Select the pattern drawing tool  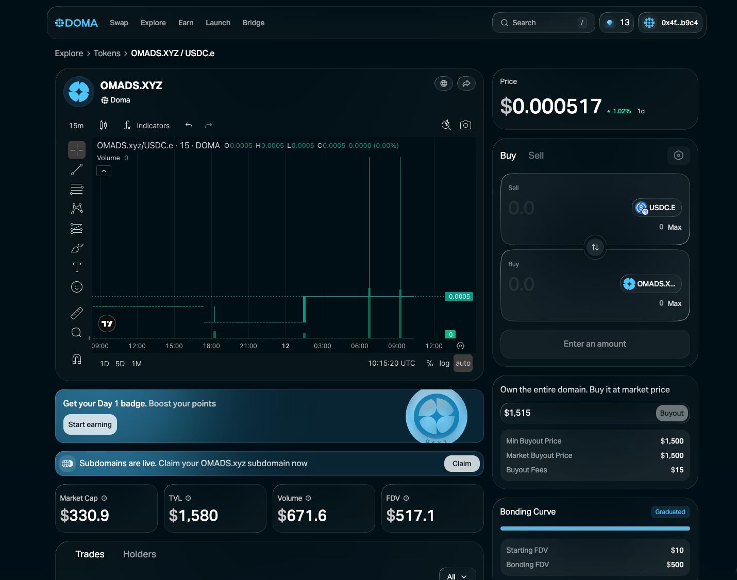77,209
